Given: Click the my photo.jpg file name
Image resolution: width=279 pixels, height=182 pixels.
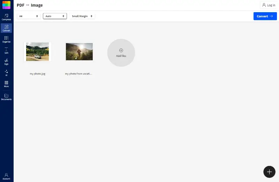Looking at the screenshot, I should pyautogui.click(x=38, y=74).
